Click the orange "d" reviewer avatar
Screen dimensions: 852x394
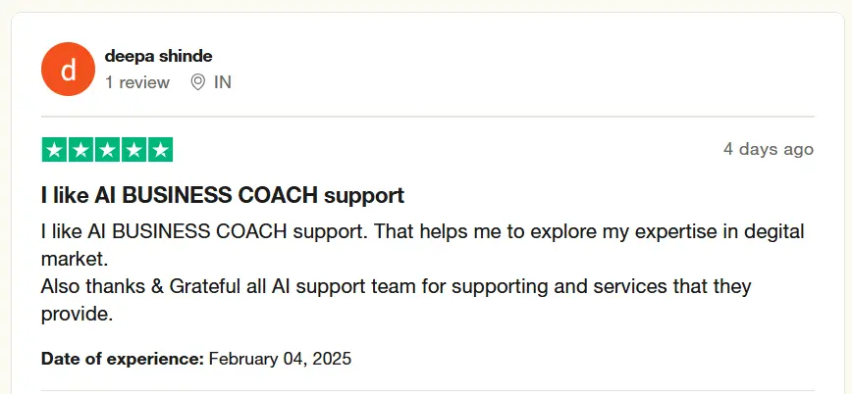[x=68, y=70]
